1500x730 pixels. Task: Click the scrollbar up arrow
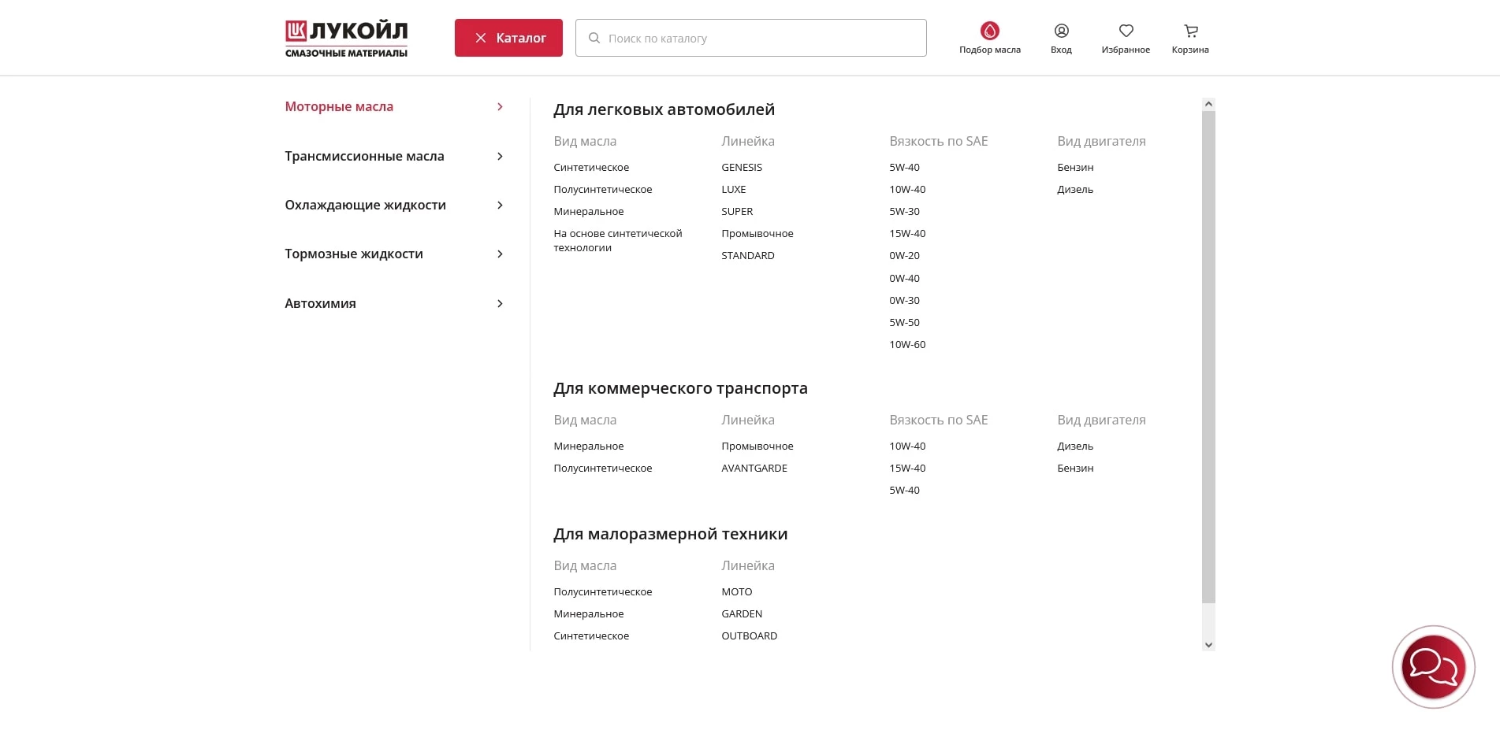coord(1208,104)
